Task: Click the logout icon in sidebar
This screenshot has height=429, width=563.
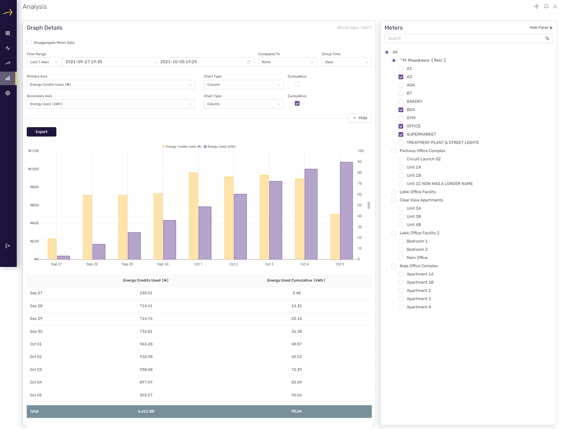Action: tap(8, 246)
